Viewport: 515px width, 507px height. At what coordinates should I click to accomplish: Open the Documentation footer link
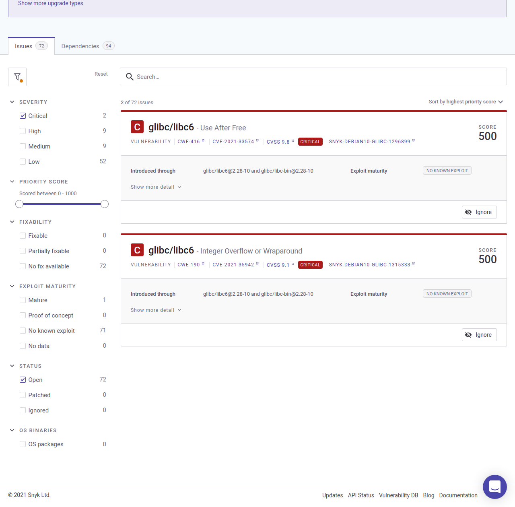[458, 495]
